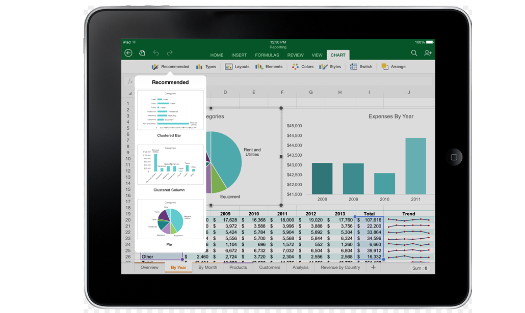This screenshot has width=525, height=313.
Task: Tap Rent and Utilities pie label
Action: tap(252, 152)
